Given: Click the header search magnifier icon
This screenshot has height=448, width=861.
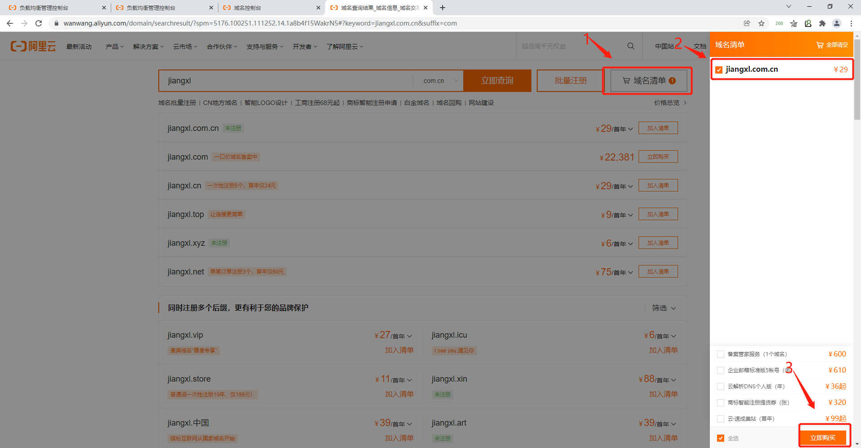Looking at the screenshot, I should 631,46.
